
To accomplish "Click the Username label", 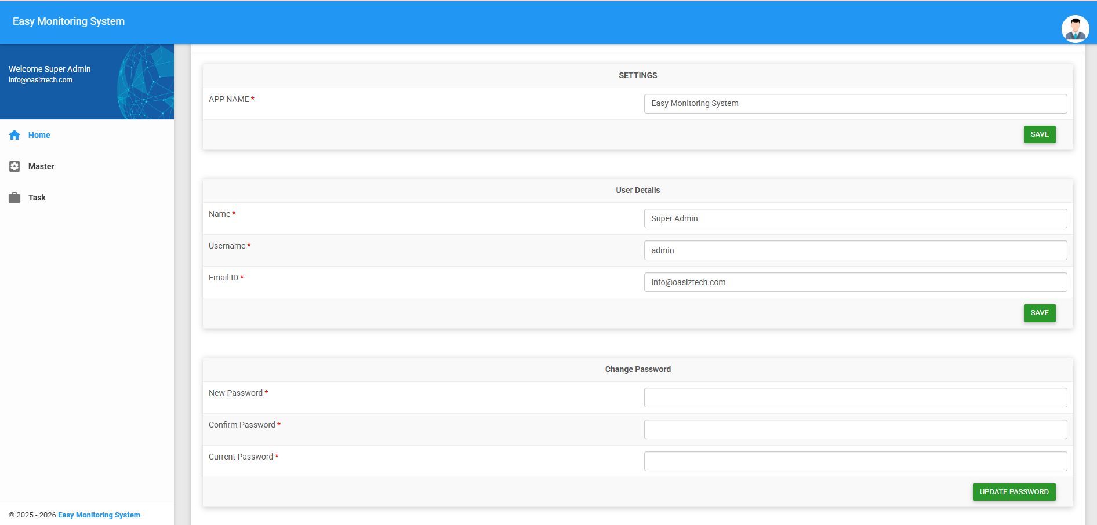I will [x=227, y=246].
